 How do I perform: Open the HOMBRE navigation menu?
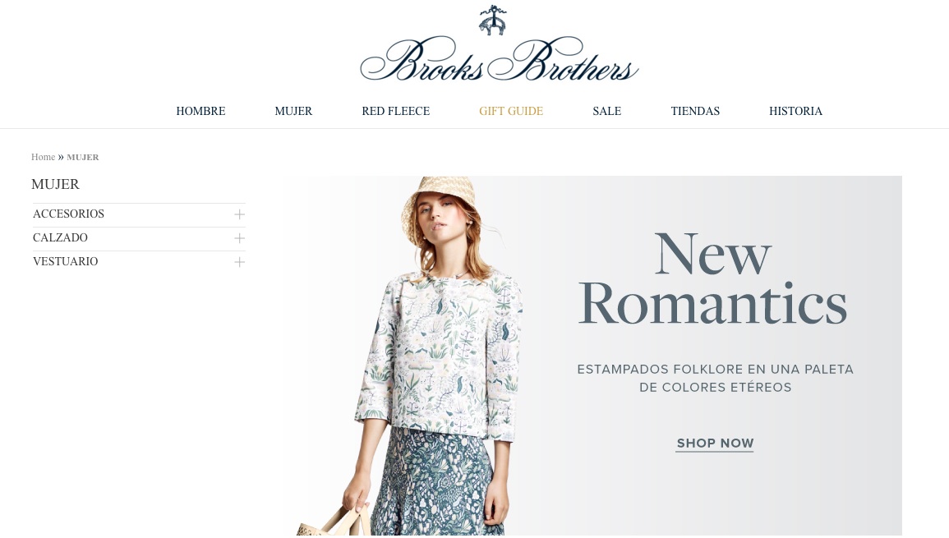pos(201,112)
